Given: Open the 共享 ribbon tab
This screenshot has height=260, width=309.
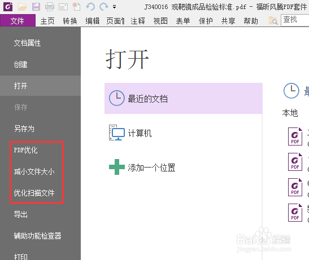Looking at the screenshot, I should (228, 21).
